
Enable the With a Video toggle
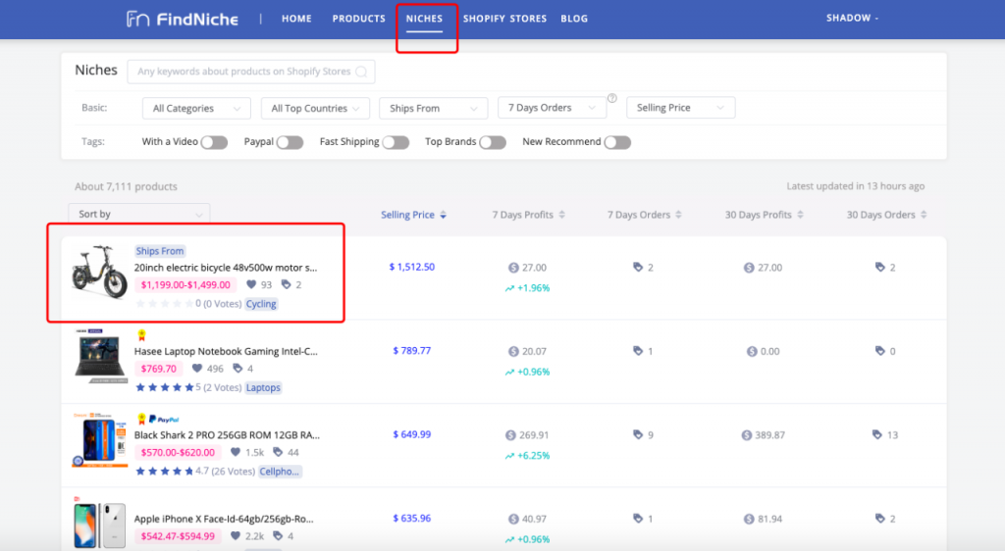pyautogui.click(x=214, y=142)
